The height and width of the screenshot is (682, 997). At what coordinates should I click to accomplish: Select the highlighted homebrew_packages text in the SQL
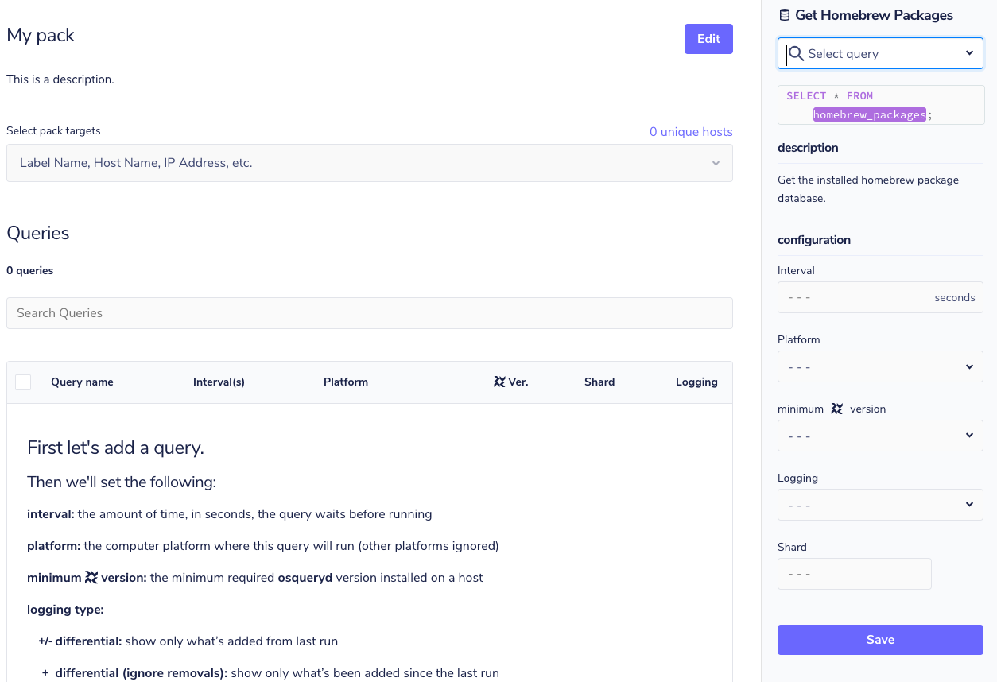pos(869,114)
